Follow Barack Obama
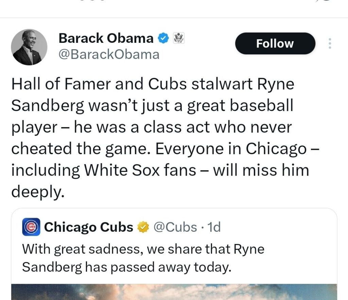Image resolution: width=348 pixels, height=300 pixels. 275,43
